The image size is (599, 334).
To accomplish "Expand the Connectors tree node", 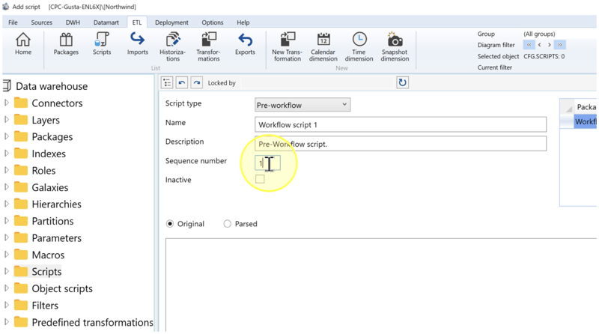I will tap(7, 103).
